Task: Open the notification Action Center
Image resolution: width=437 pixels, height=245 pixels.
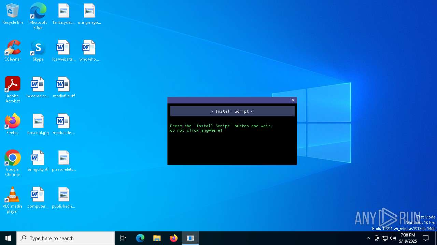Action: tap(426, 238)
